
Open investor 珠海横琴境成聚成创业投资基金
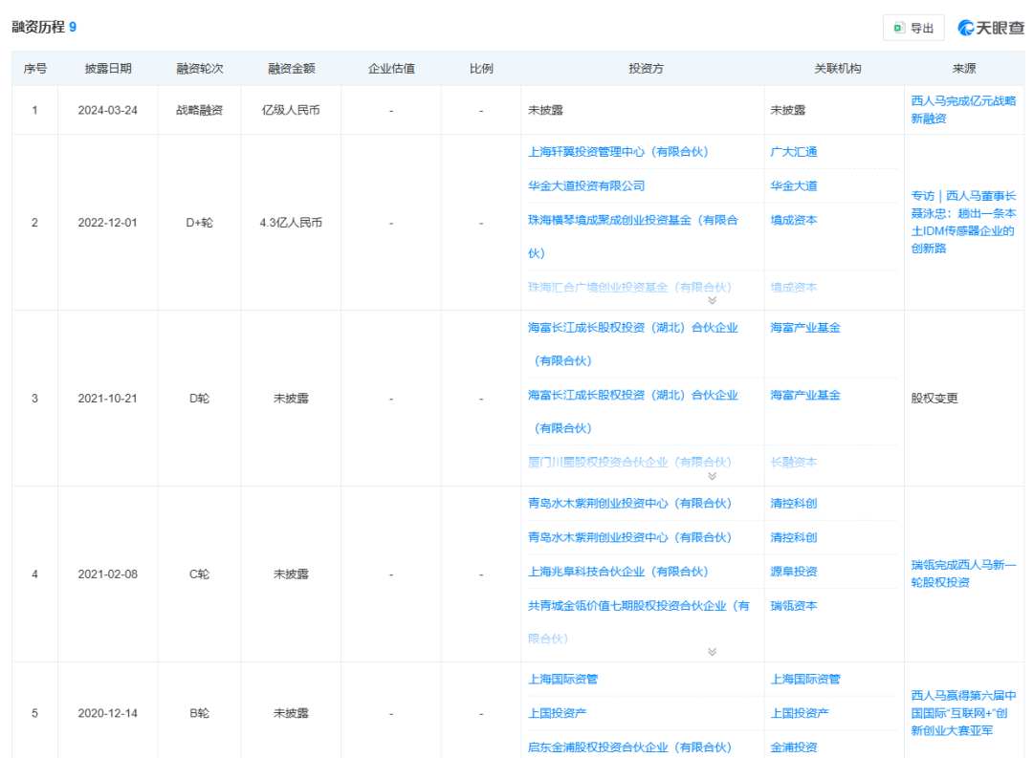633,236
